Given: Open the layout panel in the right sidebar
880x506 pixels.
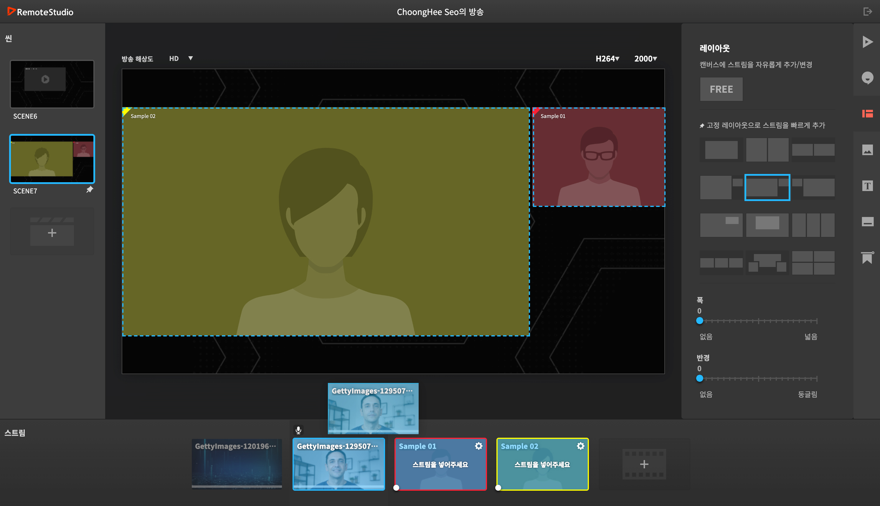Looking at the screenshot, I should (x=867, y=114).
